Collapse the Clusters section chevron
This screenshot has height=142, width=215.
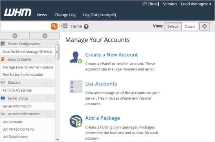tap(50, 82)
